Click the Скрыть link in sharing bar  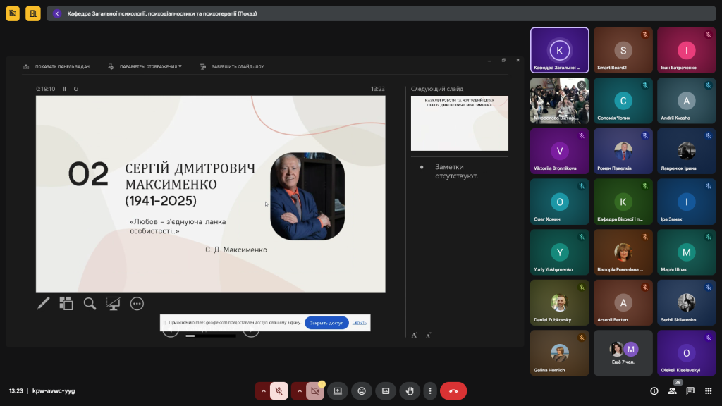point(360,323)
